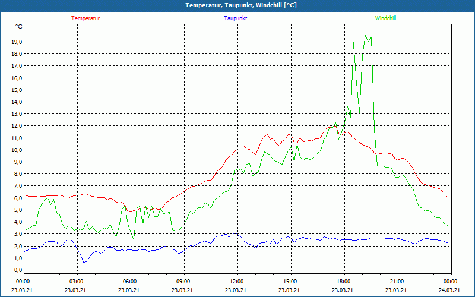Click the 10,0 y-axis value

click(x=17, y=150)
